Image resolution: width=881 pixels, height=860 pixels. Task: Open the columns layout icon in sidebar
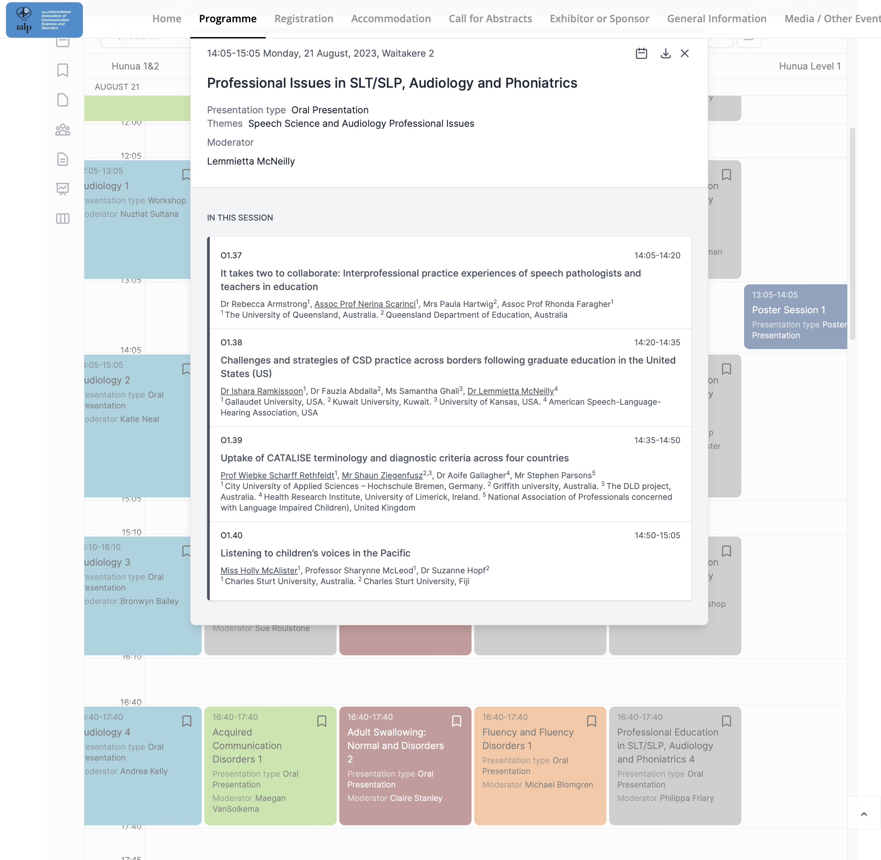(x=63, y=219)
